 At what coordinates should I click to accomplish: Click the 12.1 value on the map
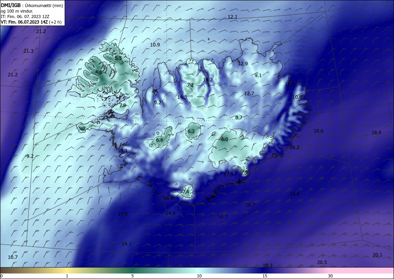click(x=232, y=17)
